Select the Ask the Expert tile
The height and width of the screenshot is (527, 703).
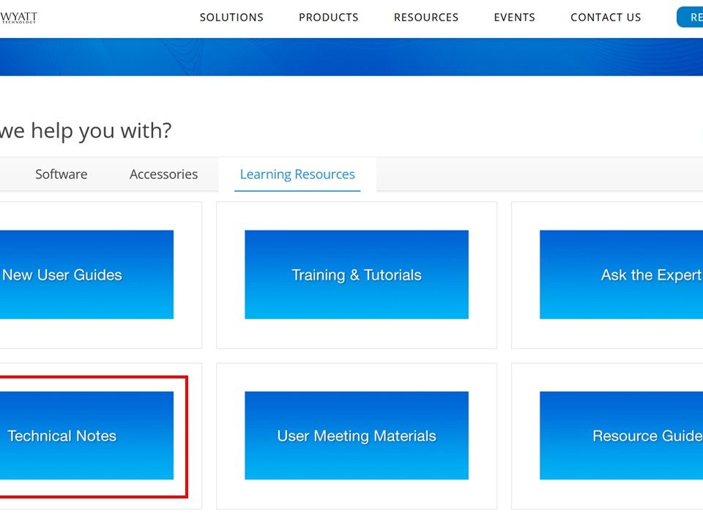pos(621,274)
